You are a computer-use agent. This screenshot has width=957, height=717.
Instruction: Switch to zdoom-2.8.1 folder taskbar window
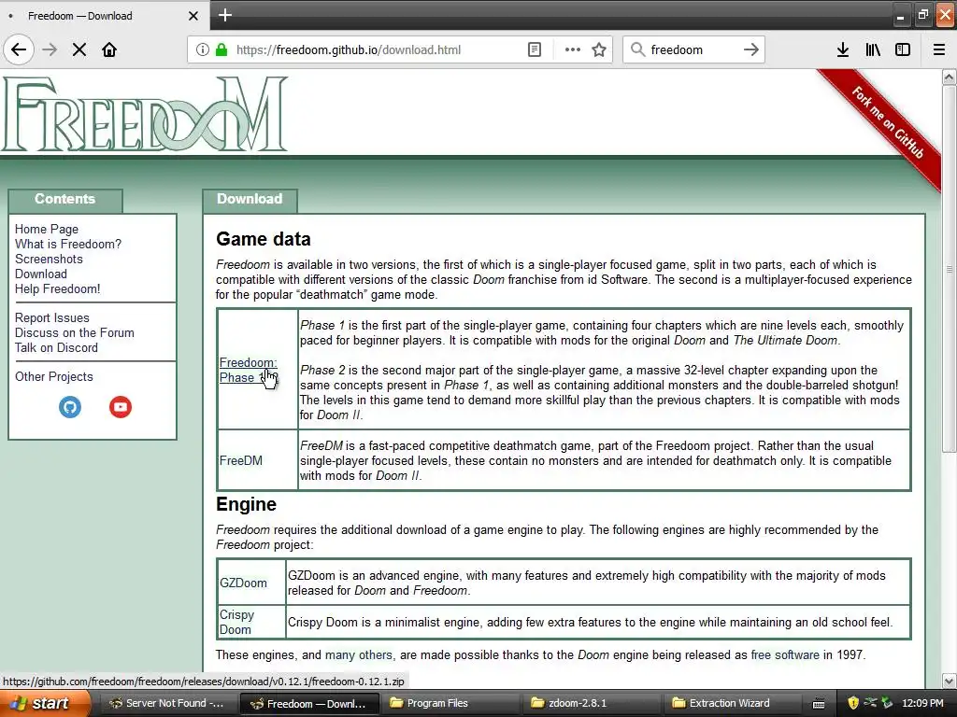pyautogui.click(x=592, y=703)
